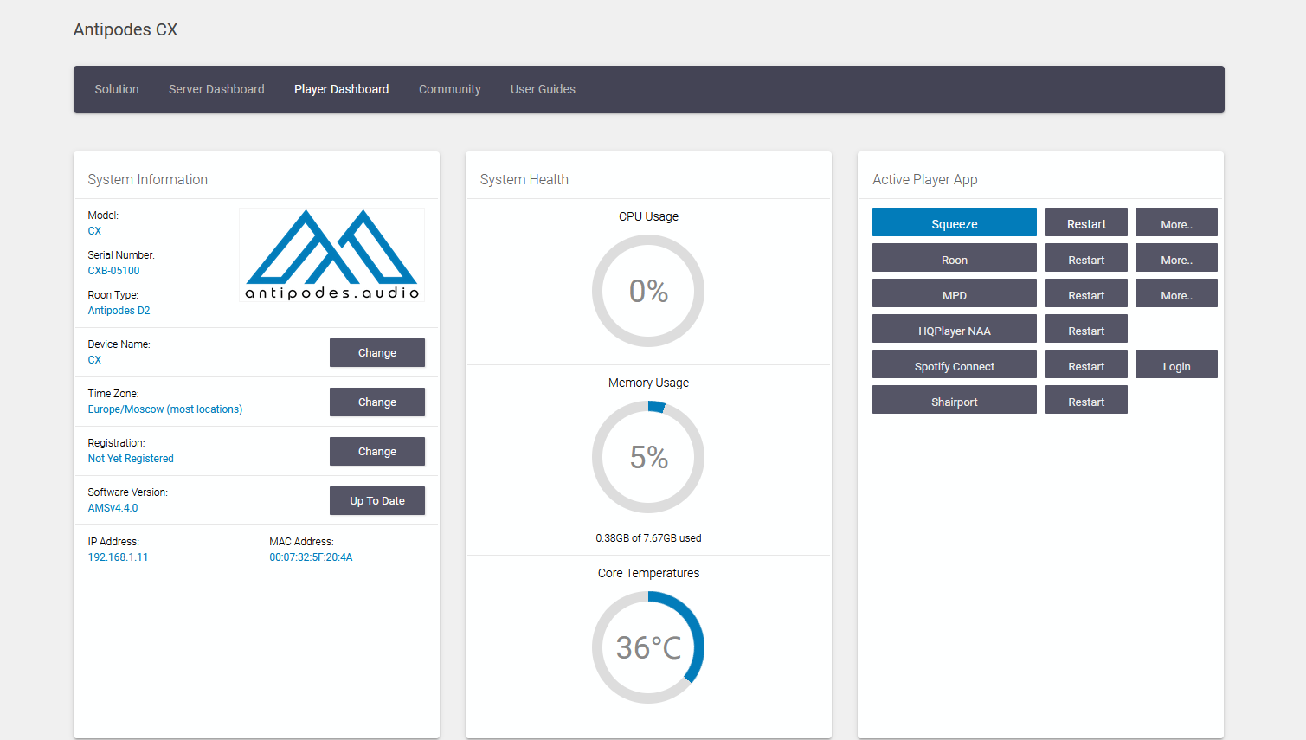The image size is (1306, 740).
Task: Open More options for MPD
Action: click(1176, 293)
